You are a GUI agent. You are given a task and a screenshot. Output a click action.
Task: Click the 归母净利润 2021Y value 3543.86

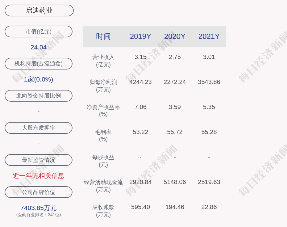(209, 82)
